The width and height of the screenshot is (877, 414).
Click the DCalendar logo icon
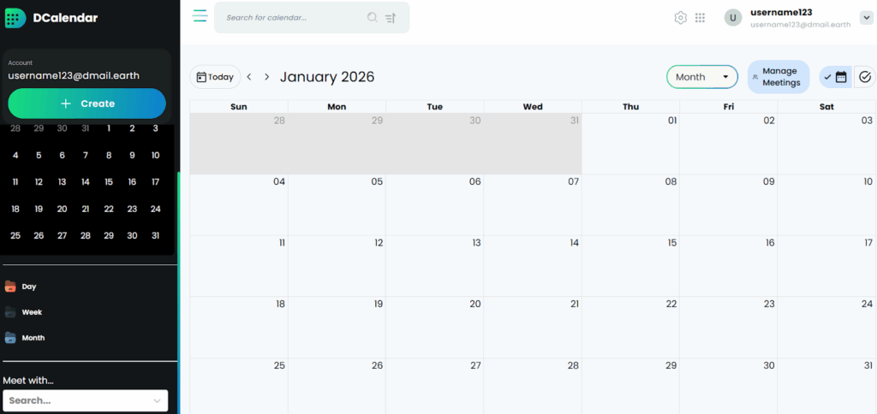15,18
